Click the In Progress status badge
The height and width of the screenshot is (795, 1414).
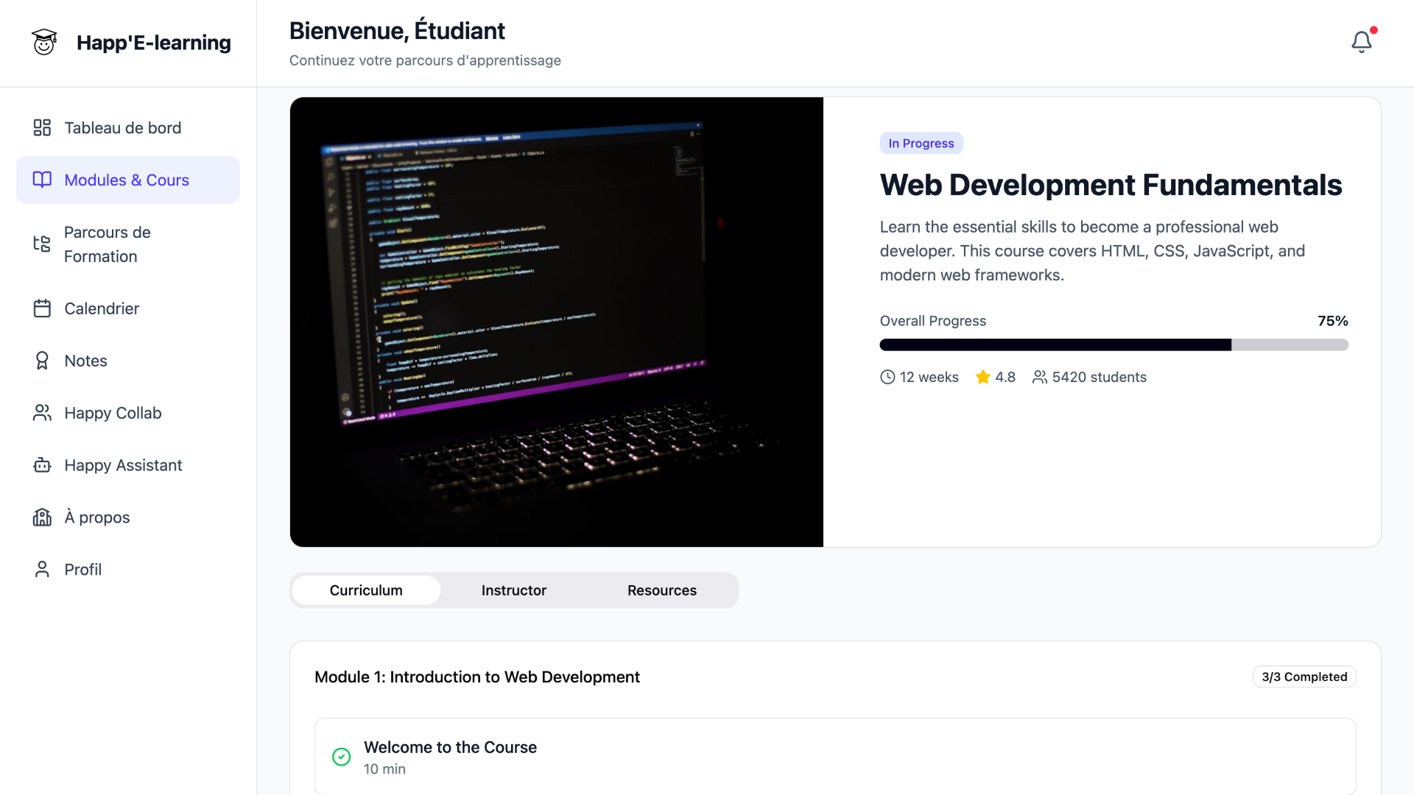pos(921,143)
